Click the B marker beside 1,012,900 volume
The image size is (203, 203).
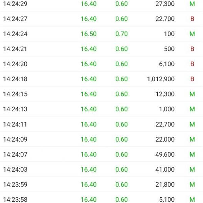(x=192, y=79)
